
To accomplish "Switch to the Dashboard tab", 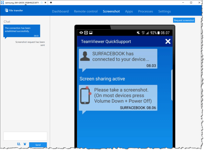I will point(60,11).
